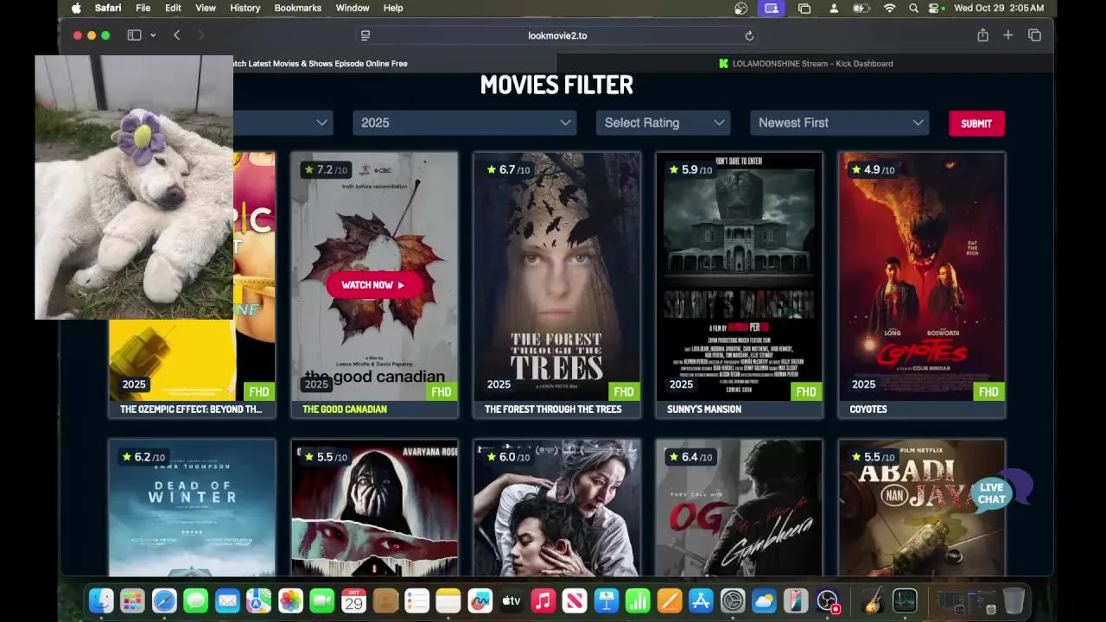This screenshot has width=1106, height=622.
Task: Open The Ozempic Effect title link
Action: (x=191, y=409)
